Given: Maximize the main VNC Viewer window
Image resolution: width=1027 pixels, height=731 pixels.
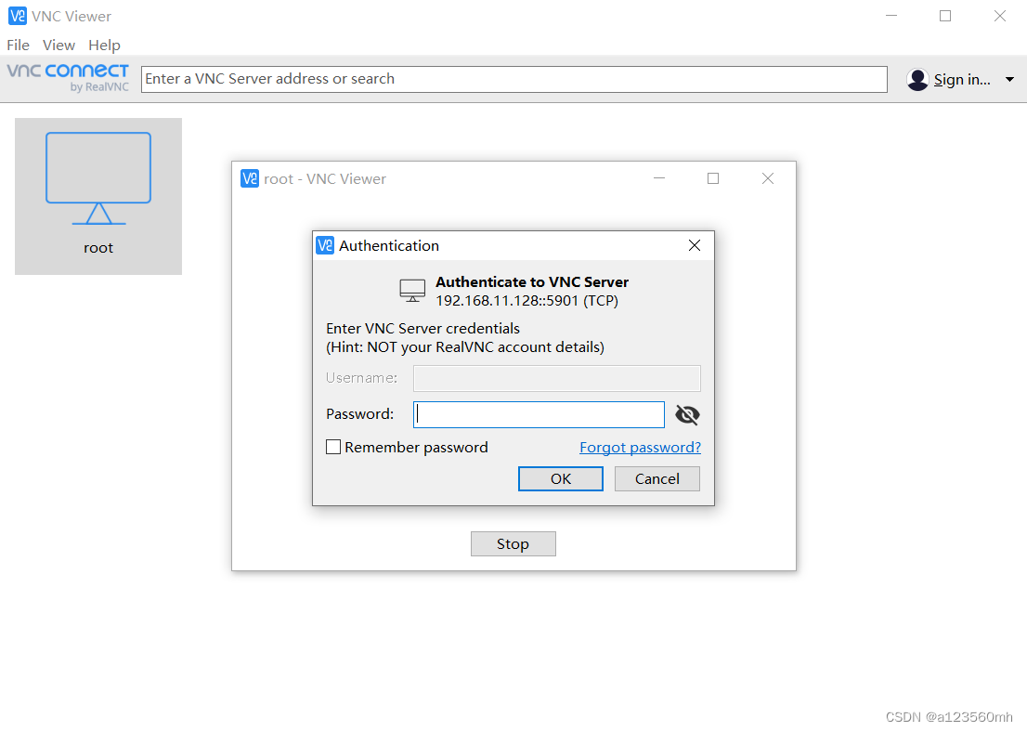Looking at the screenshot, I should tap(945, 16).
